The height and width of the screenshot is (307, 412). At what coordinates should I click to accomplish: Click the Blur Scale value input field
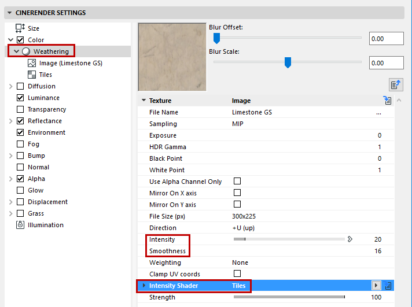click(x=386, y=63)
